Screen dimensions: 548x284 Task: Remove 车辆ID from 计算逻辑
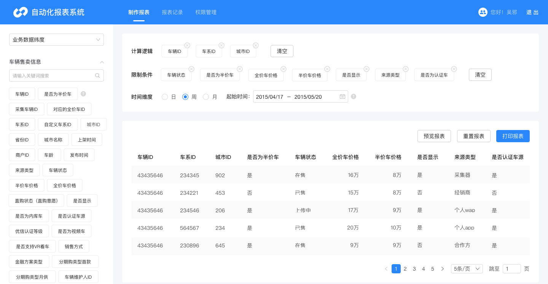click(x=187, y=45)
